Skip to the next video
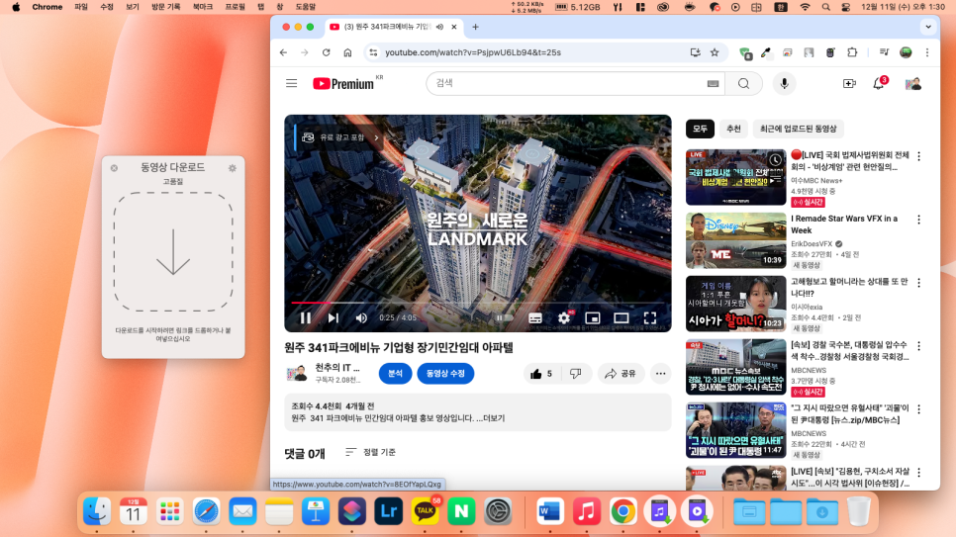Viewport: 956px width, 537px height. tap(333, 317)
